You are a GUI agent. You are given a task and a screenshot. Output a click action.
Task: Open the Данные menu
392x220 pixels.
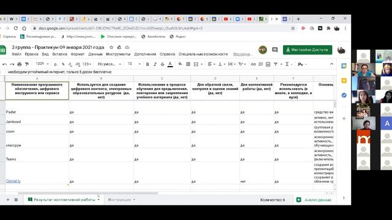coord(96,54)
